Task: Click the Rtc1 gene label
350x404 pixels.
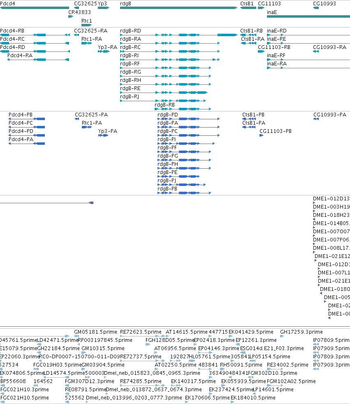Action: tap(86, 21)
